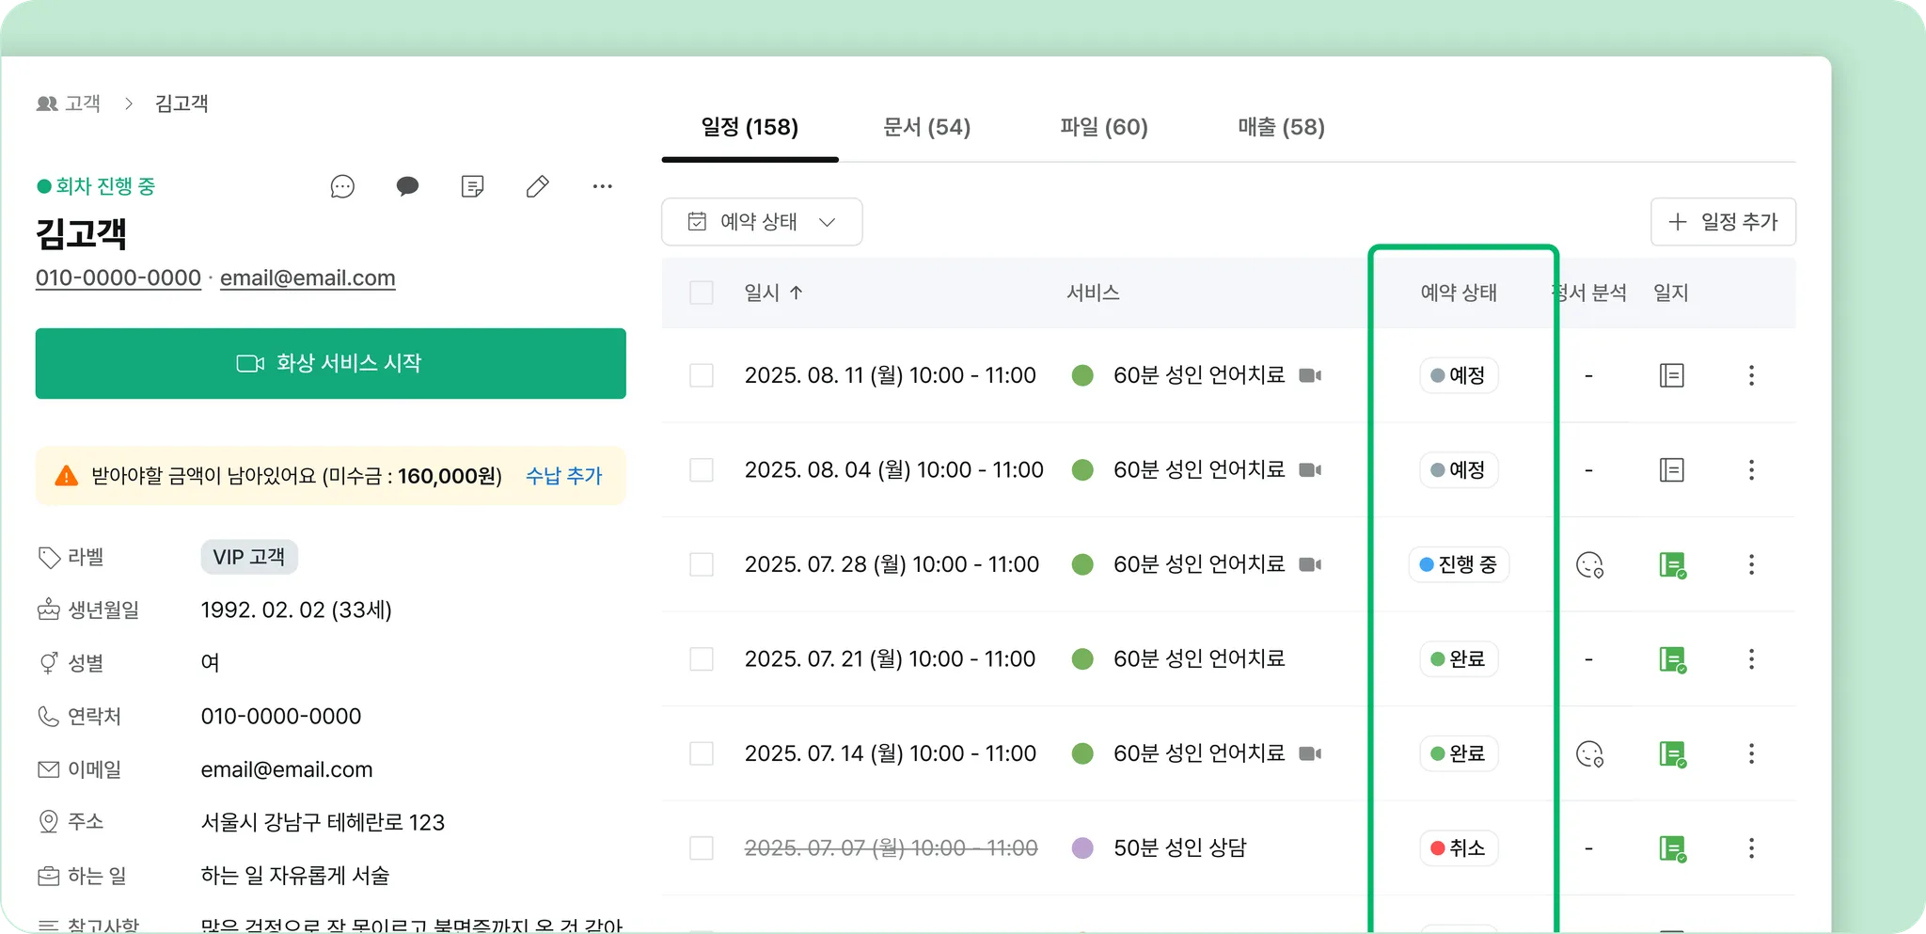This screenshot has width=1926, height=934.
Task: Open kebab menu for 2025. 08. 11 row
Action: pos(1751,375)
